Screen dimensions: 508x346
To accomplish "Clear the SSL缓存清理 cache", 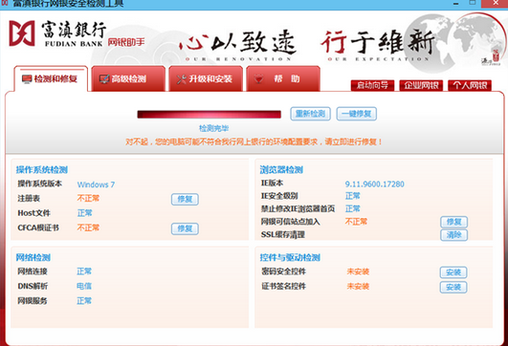I will (453, 235).
